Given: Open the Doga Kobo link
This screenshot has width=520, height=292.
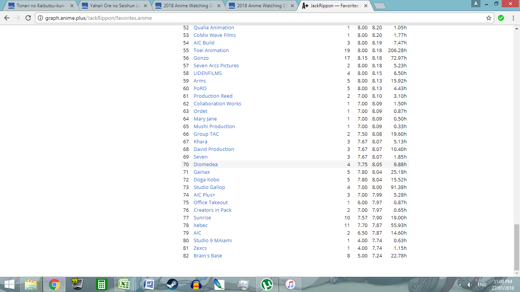Looking at the screenshot, I should (206, 179).
